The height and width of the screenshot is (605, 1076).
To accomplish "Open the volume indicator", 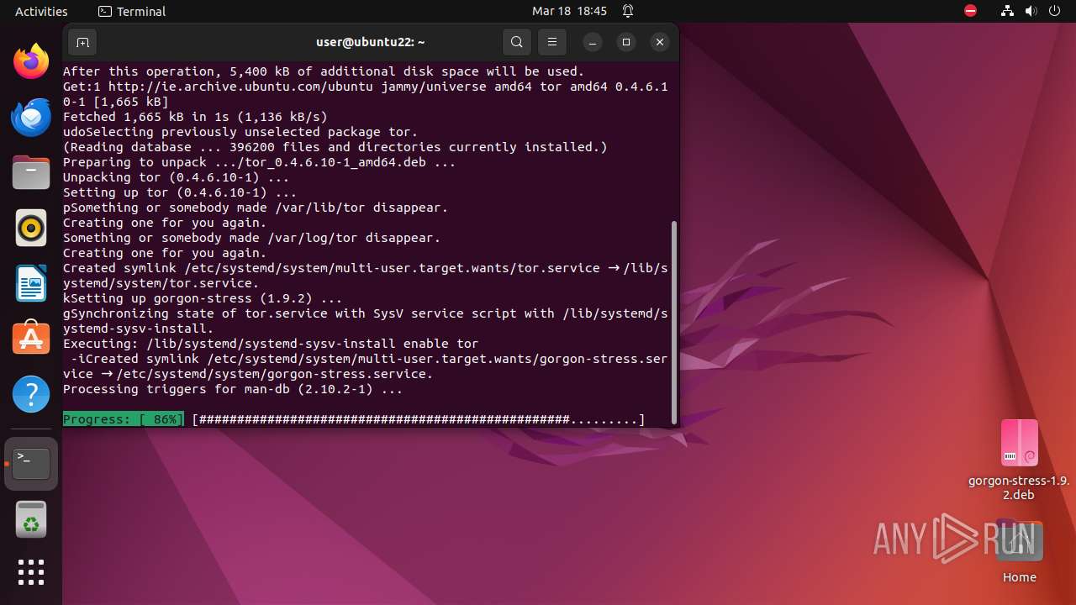I will point(1031,12).
